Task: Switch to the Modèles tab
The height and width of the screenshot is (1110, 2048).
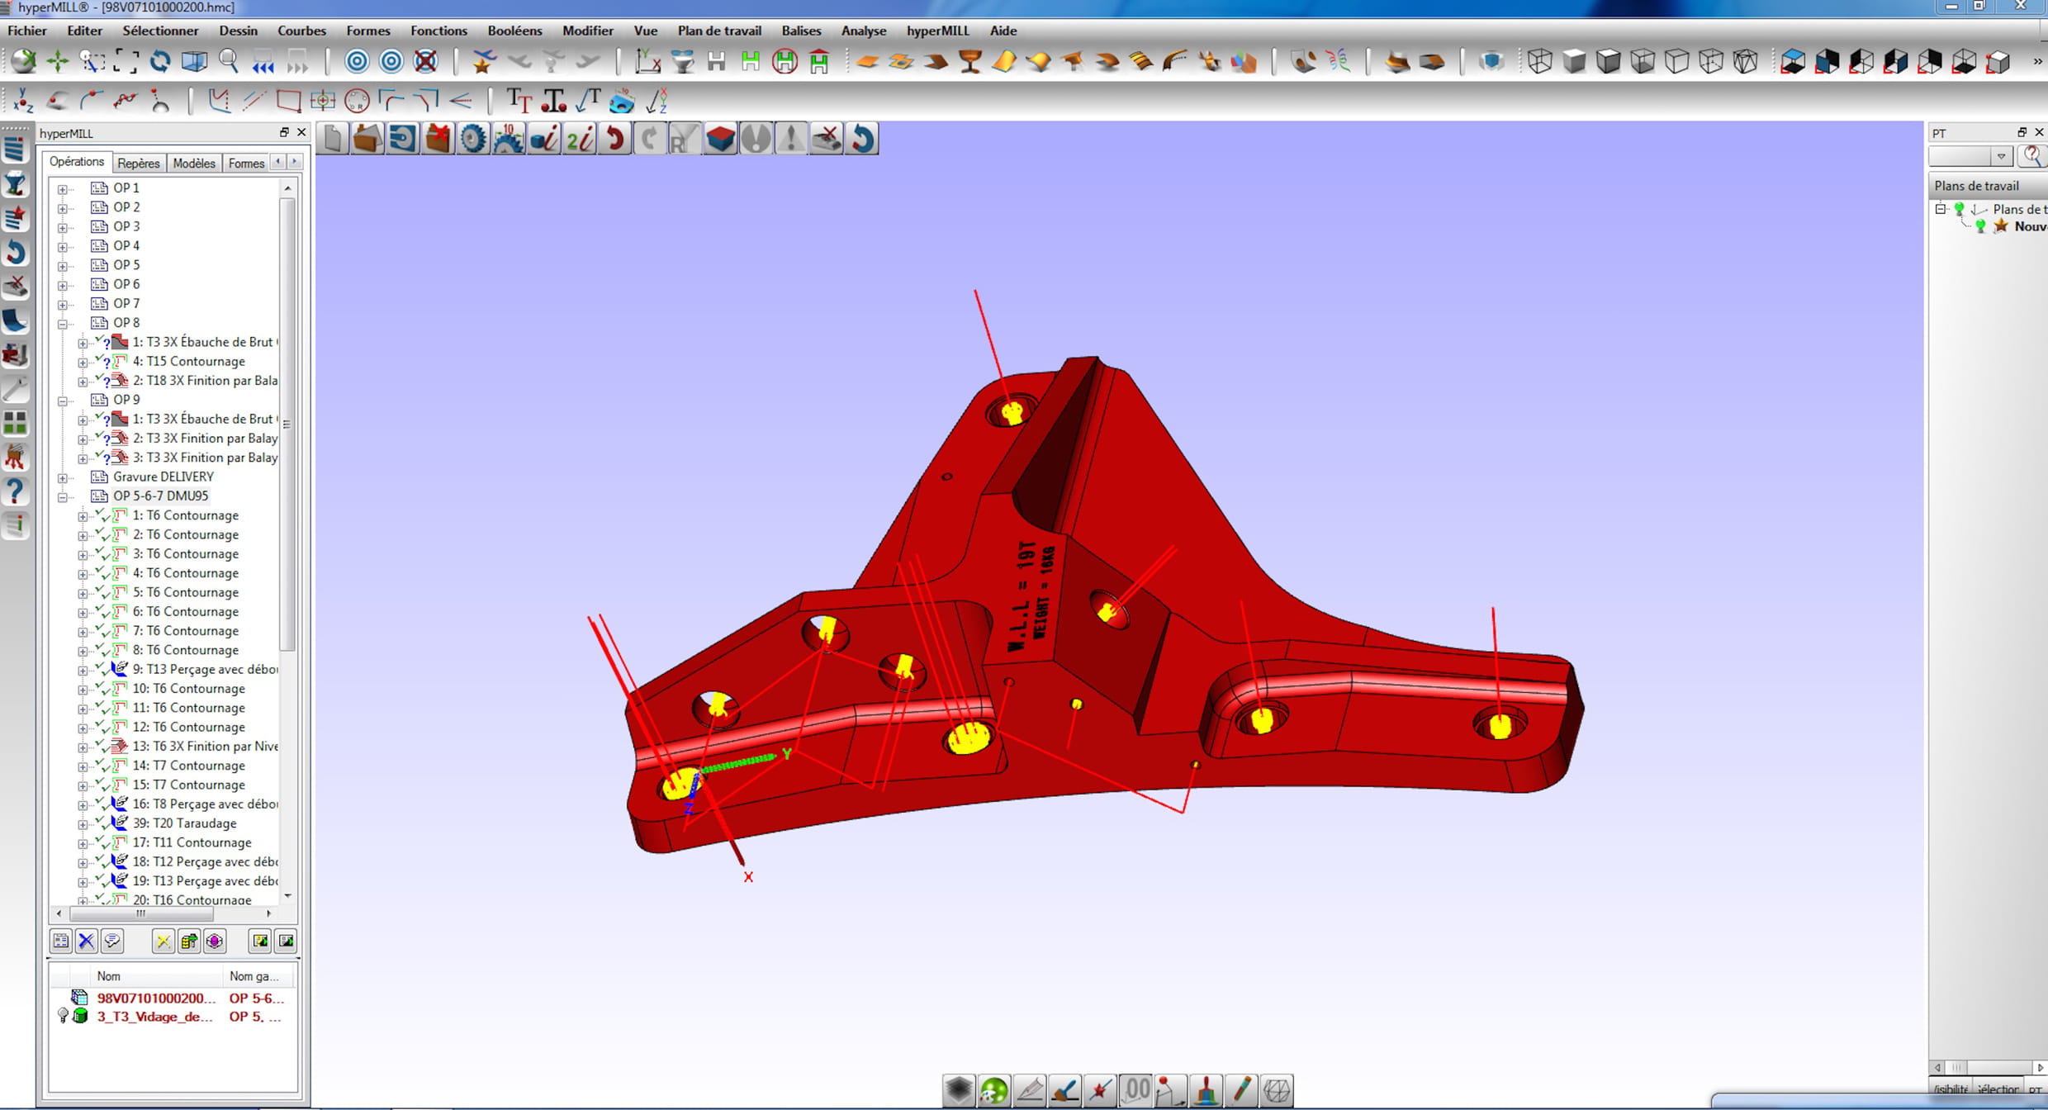Action: (194, 163)
